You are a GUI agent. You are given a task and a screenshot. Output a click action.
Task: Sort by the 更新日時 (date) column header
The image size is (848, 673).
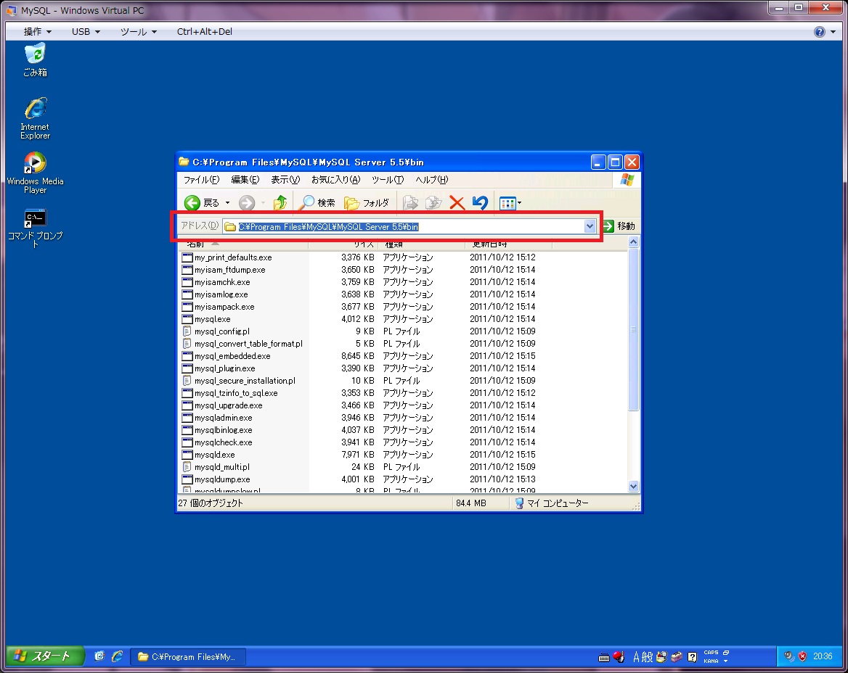508,244
